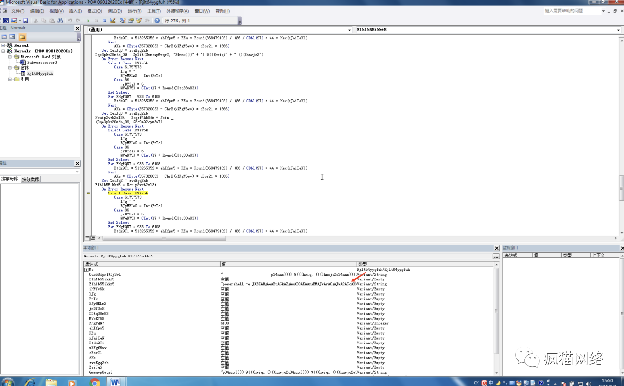Open the 外接程序(A) menu
This screenshot has height=386, width=624.
coord(178,11)
